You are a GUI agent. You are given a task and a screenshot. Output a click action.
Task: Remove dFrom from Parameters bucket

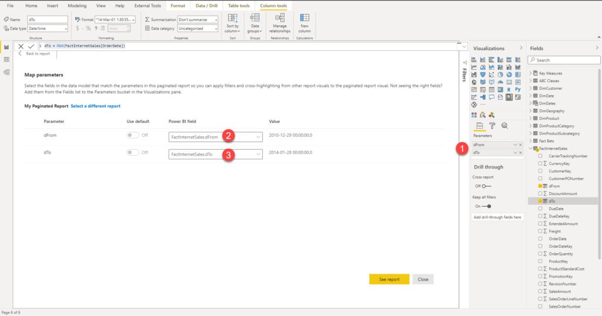[521, 144]
